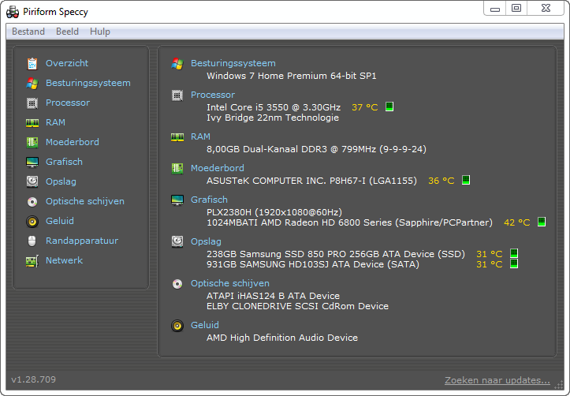This screenshot has width=570, height=396.
Task: Click the speaker icon in summary panel
Action: point(177,326)
